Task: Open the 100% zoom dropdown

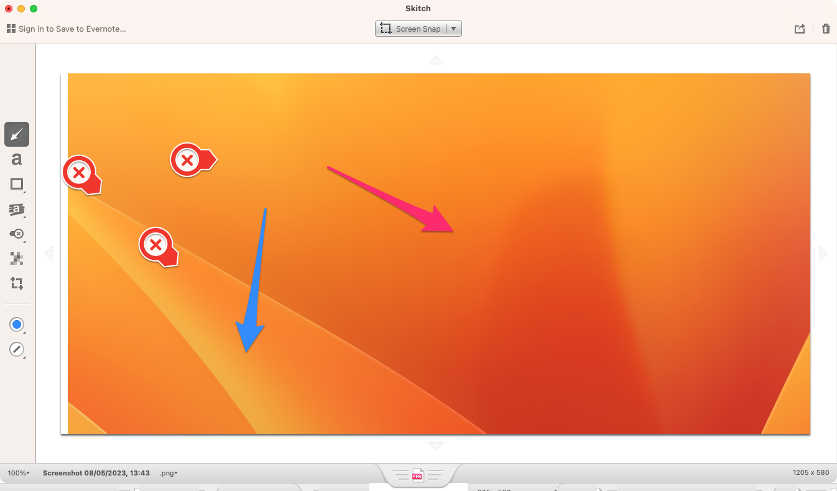Action: (x=19, y=473)
